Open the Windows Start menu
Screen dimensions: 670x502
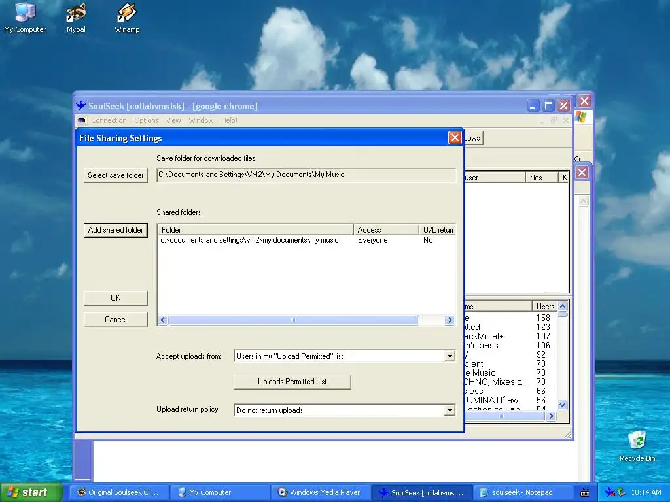tap(30, 492)
